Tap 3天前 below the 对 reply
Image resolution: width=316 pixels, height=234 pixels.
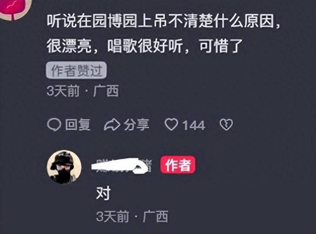112,217
